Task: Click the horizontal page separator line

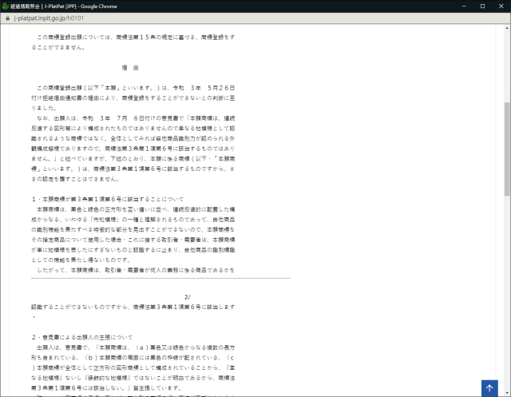Action: point(160,278)
